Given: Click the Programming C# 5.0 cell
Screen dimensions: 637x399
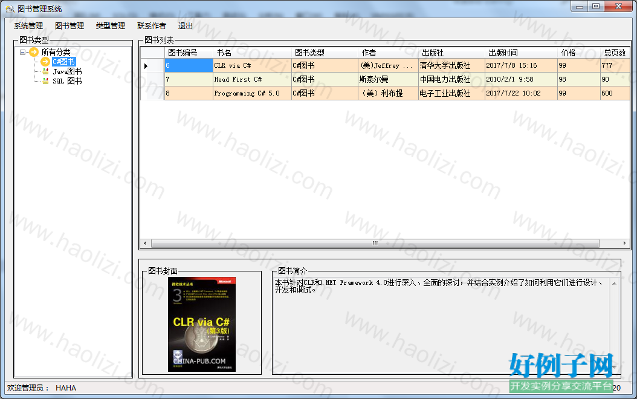Looking at the screenshot, I should (252, 93).
